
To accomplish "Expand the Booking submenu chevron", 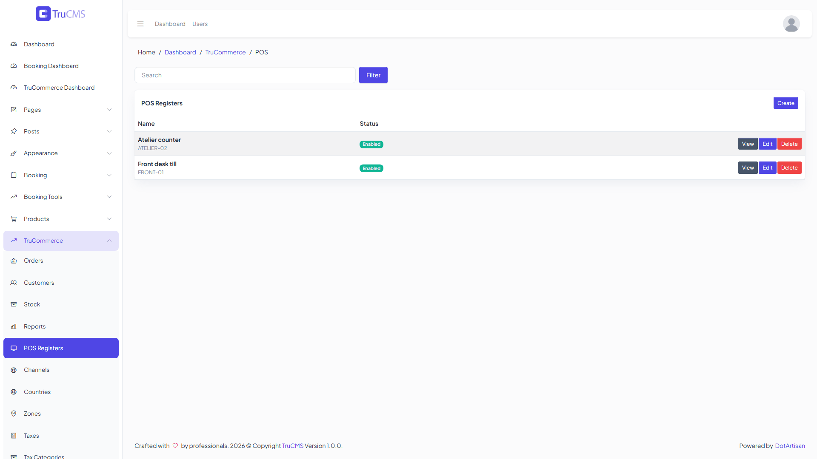I will pyautogui.click(x=109, y=175).
